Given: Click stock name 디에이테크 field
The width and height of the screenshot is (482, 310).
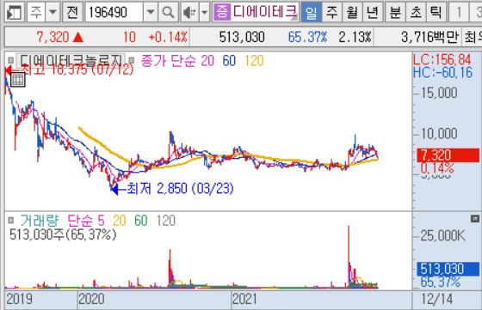Looking at the screenshot, I should [265, 12].
